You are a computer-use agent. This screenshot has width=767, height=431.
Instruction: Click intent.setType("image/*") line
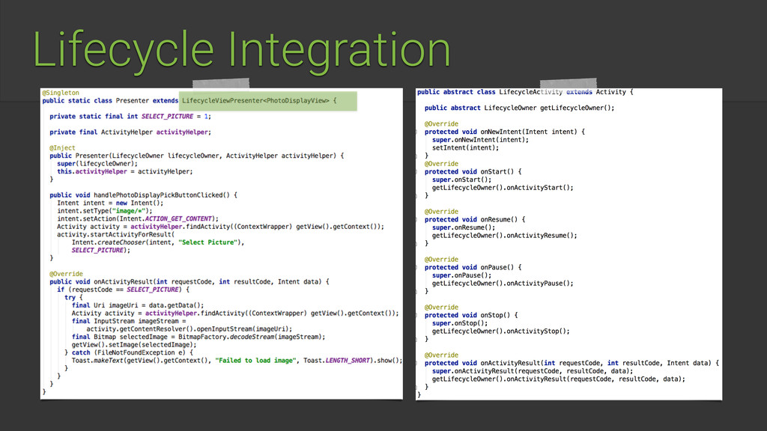click(x=105, y=210)
